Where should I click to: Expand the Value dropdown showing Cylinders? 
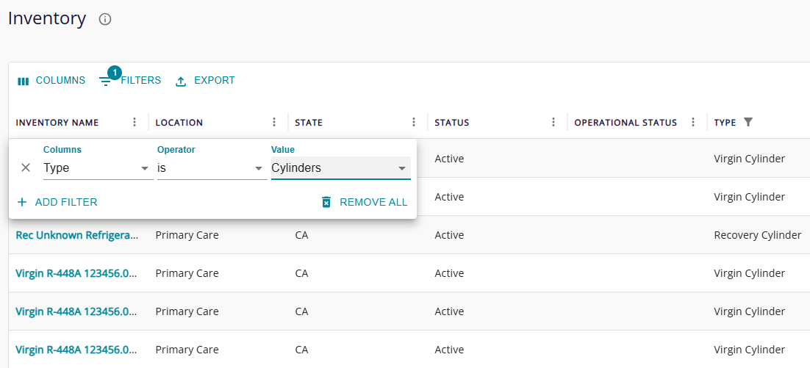341,168
